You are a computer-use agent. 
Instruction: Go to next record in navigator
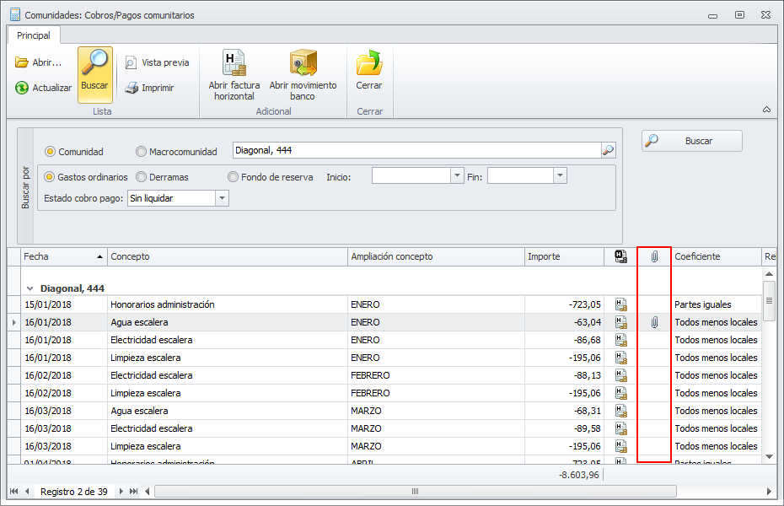point(121,492)
